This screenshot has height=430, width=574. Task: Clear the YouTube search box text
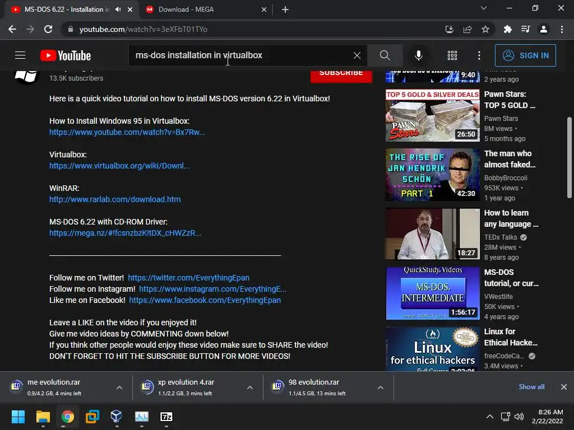[357, 55]
